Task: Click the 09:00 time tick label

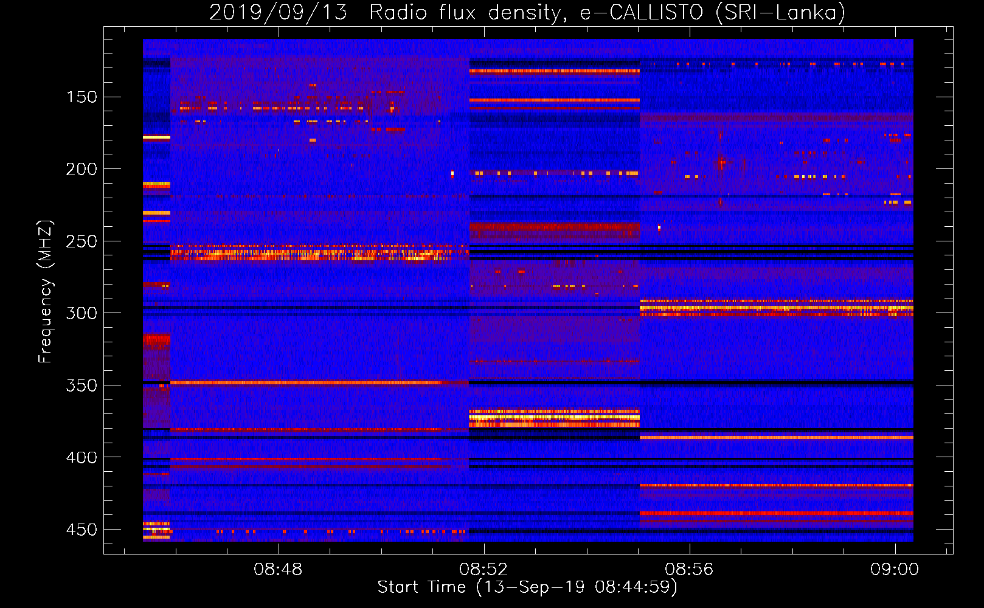Action: point(895,570)
